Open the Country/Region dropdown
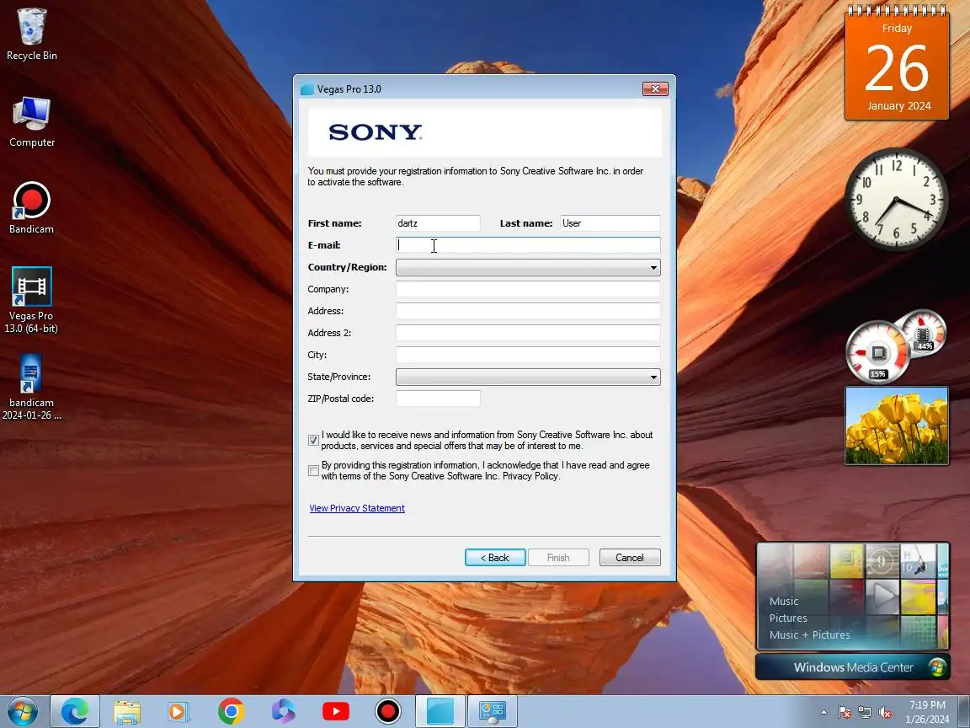 pos(528,267)
